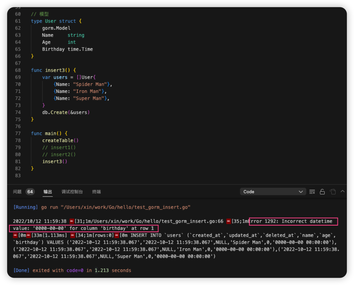Click "func insert3()" declaration
The width and height of the screenshot is (354, 285).
pyautogui.click(x=51, y=70)
